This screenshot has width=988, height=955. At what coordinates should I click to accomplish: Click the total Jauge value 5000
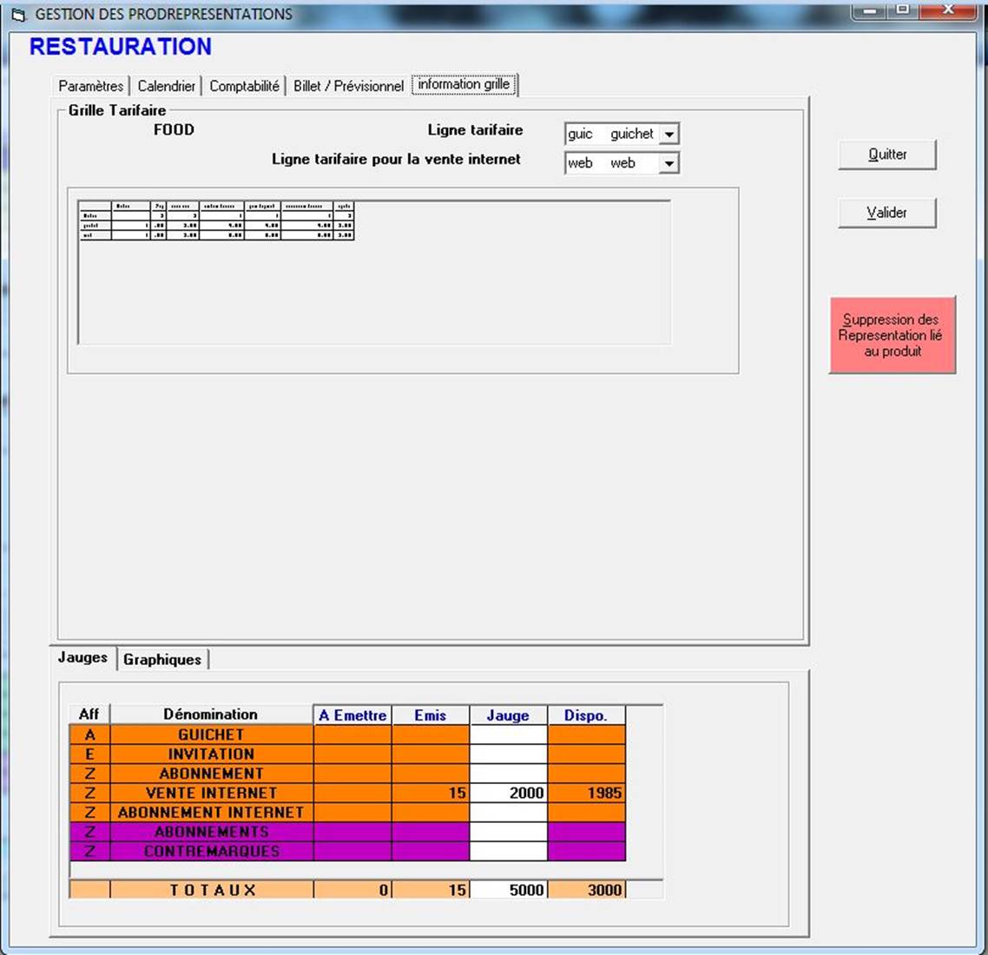coord(509,890)
